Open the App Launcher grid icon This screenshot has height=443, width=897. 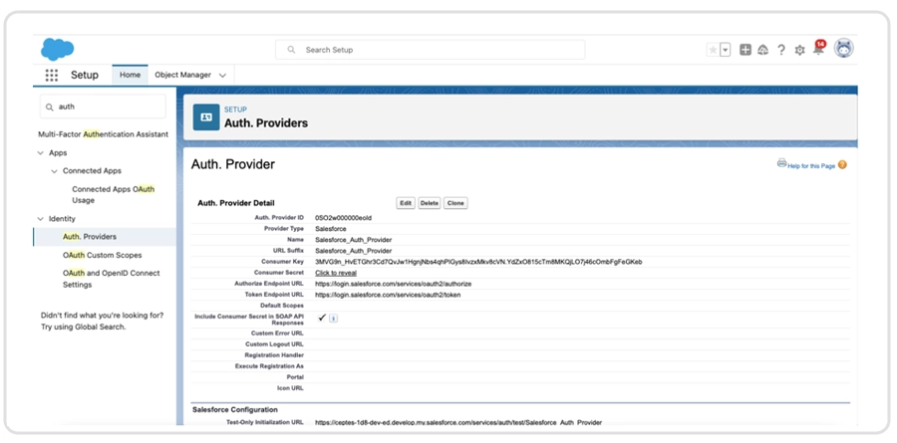pyautogui.click(x=52, y=75)
